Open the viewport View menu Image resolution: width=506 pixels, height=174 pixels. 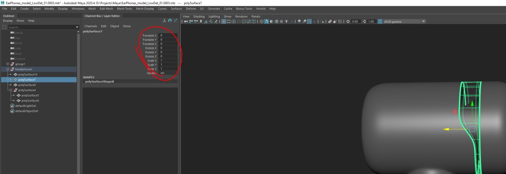186,17
